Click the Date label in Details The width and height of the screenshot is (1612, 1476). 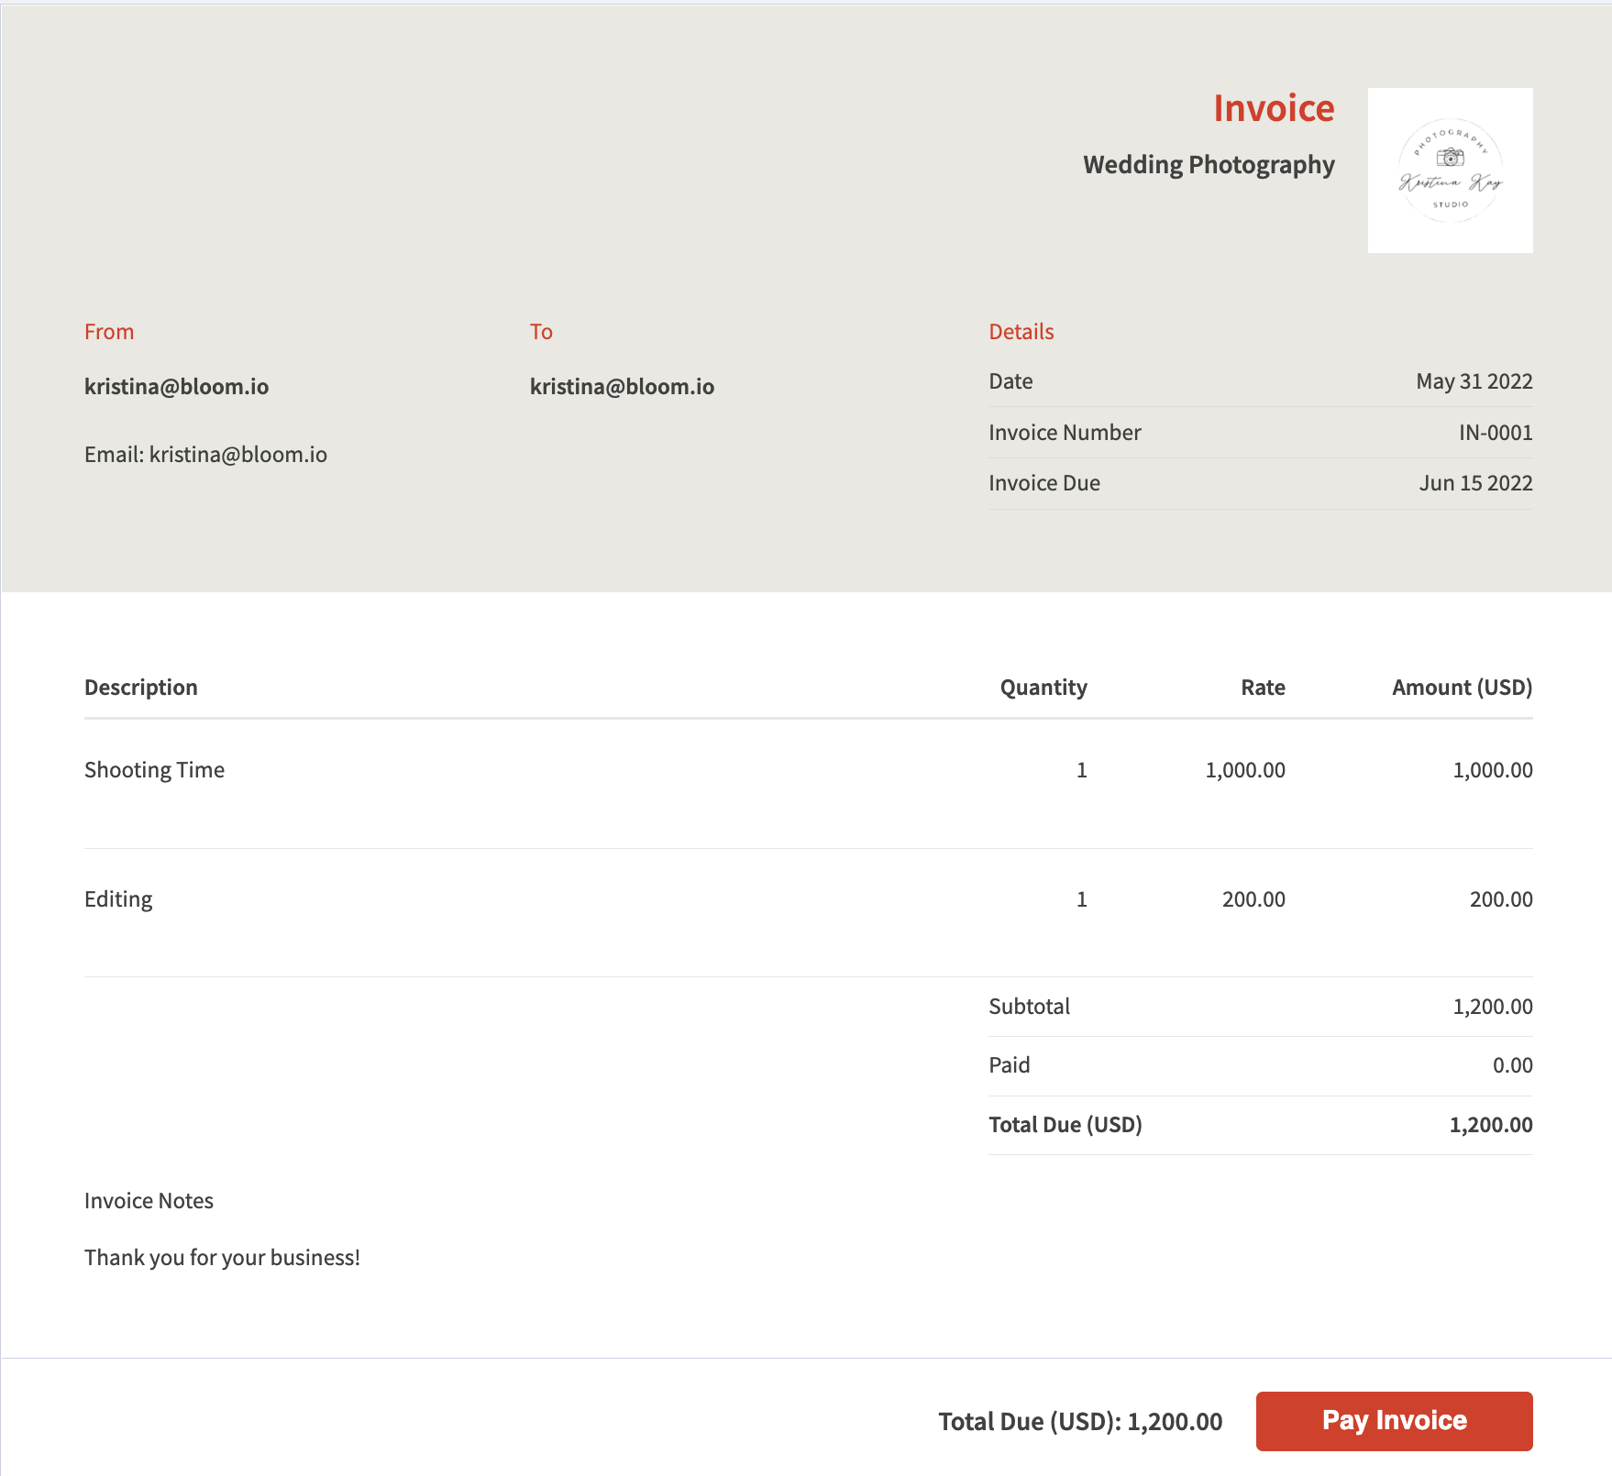pos(1010,381)
